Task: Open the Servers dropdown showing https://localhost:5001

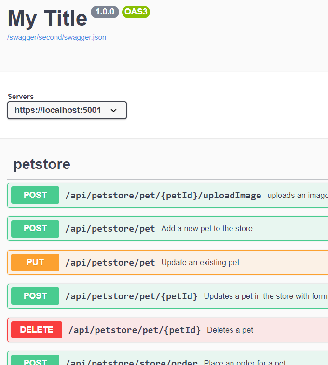Action: click(x=67, y=111)
